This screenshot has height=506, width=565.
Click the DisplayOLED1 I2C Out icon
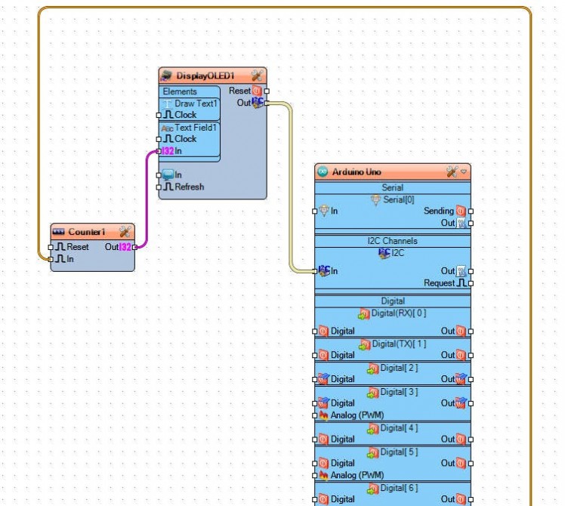258,103
